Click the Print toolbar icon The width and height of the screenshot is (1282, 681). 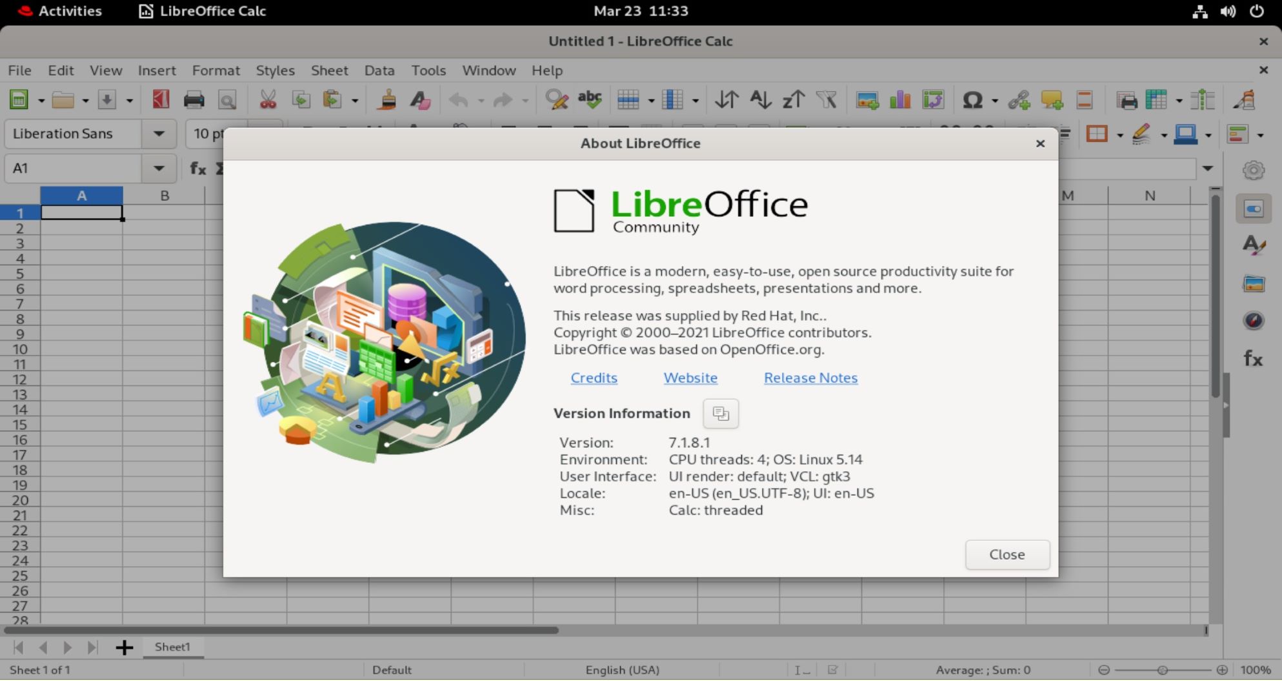click(x=194, y=100)
